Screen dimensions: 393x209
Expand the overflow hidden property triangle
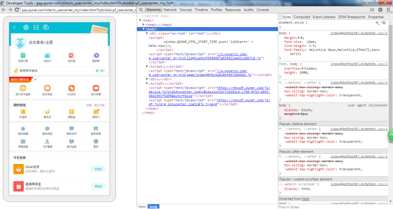click(x=303, y=68)
